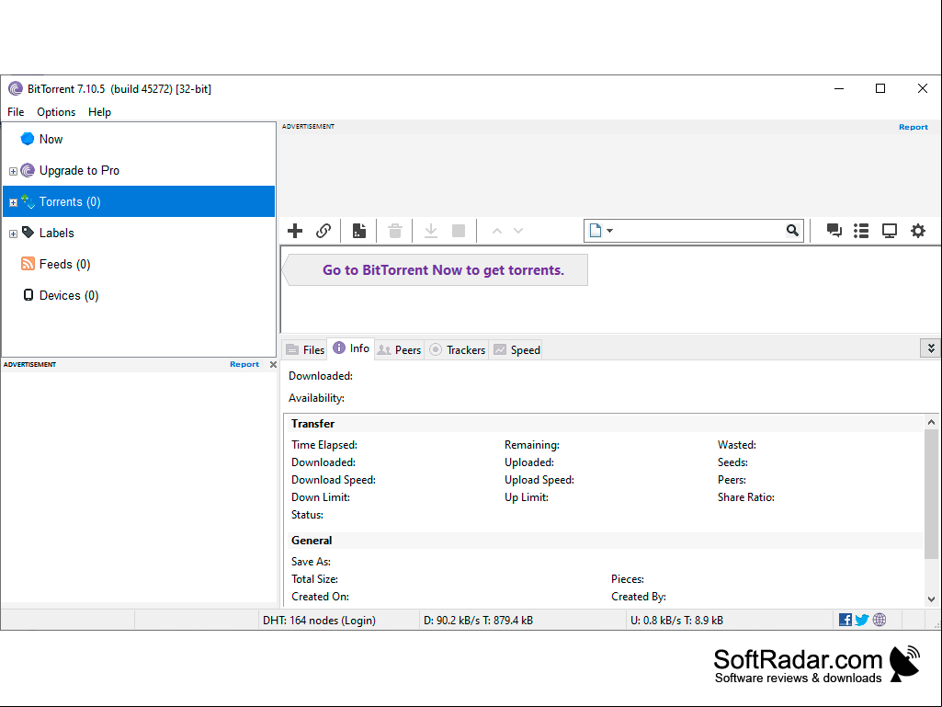942x707 pixels.
Task: Click the BitTorrent logo in title bar
Action: coord(16,89)
